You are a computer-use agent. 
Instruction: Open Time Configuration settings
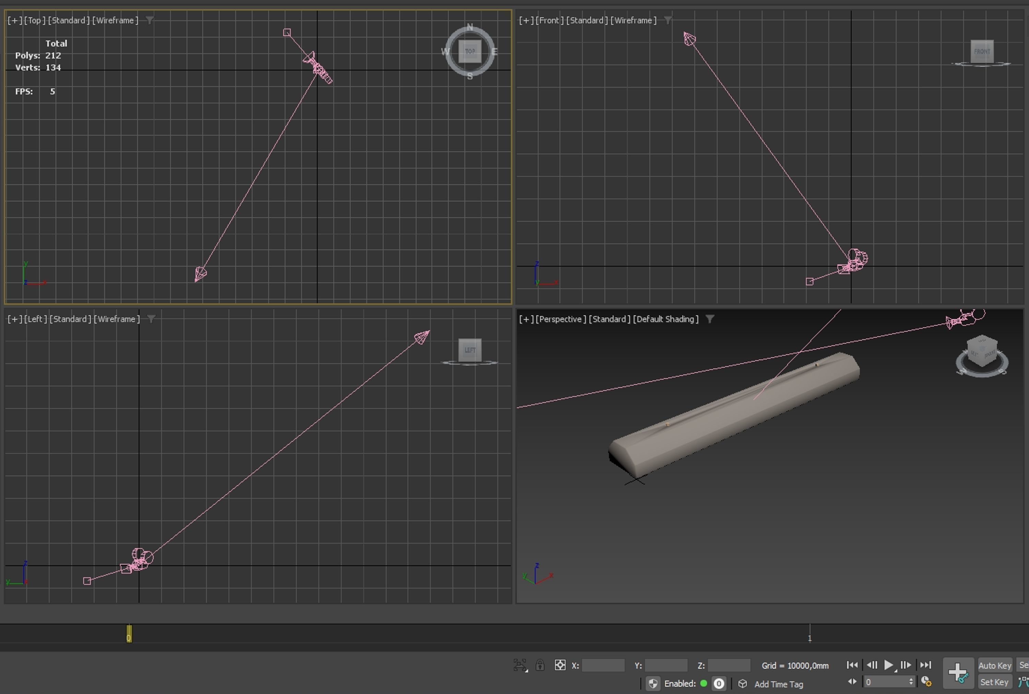926,682
